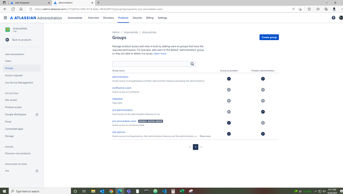Image resolution: width=343 pixels, height=194 pixels.
Task: Open the Helpdesk group
Action: click(x=118, y=99)
